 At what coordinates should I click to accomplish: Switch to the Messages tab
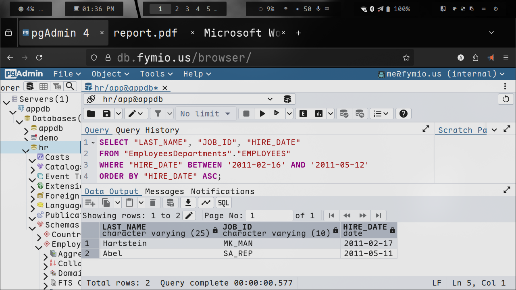[x=164, y=191]
